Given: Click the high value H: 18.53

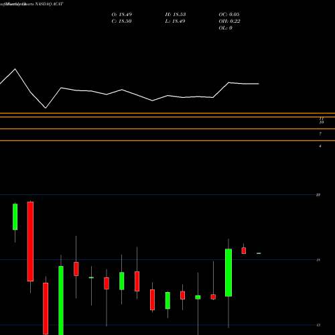Looking at the screenshot, I should 176,15.
